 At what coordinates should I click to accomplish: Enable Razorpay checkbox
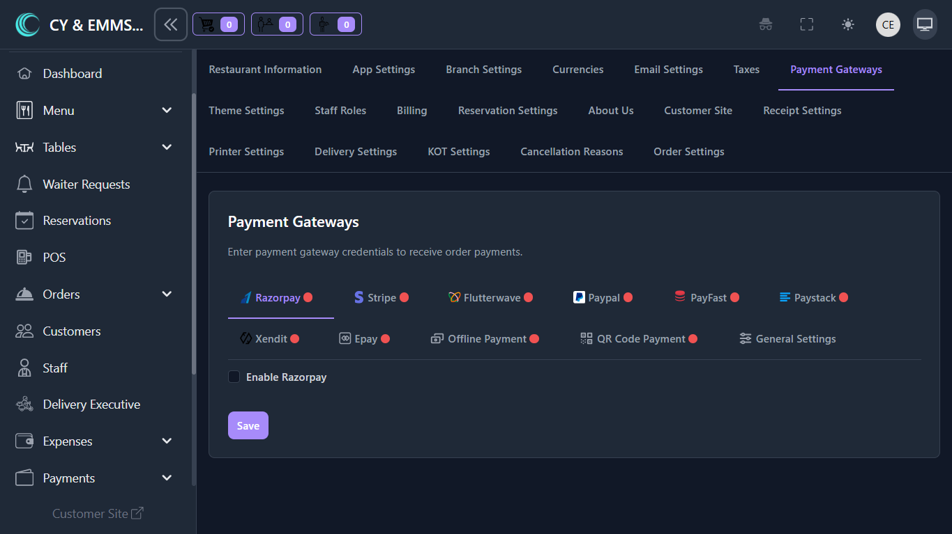(234, 377)
